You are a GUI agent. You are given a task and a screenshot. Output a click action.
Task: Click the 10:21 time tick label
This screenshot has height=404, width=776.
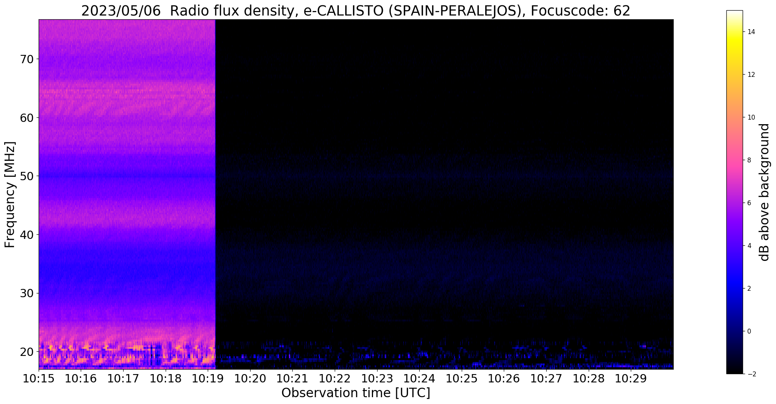coord(292,378)
